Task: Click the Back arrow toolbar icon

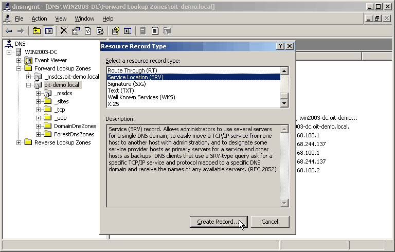Action: tap(9, 31)
